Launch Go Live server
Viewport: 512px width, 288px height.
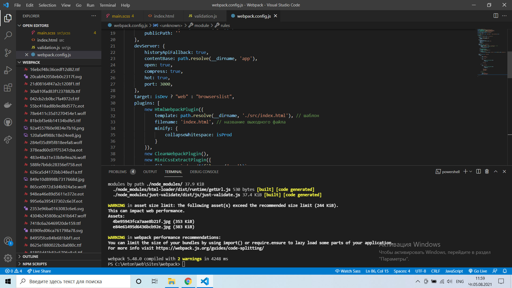pos(478,271)
